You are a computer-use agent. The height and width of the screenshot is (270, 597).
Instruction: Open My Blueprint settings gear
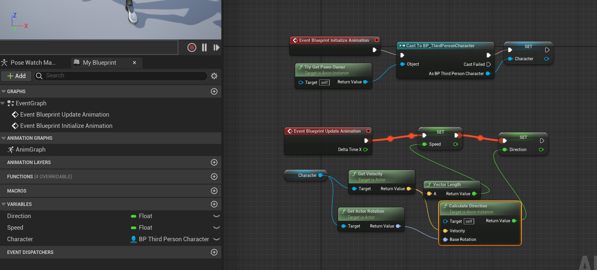(214, 76)
